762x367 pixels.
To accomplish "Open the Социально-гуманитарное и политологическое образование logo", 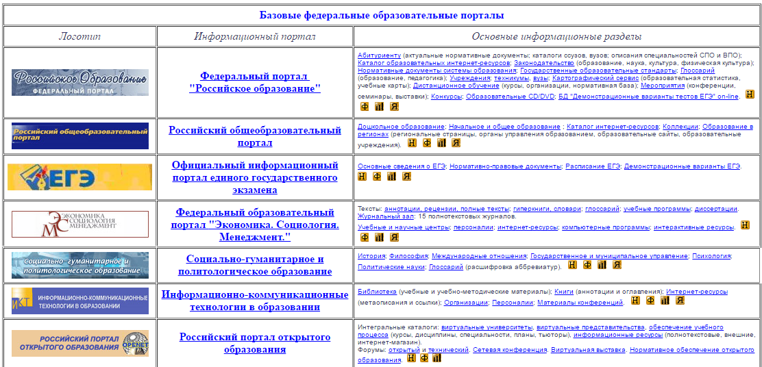I will click(80, 265).
